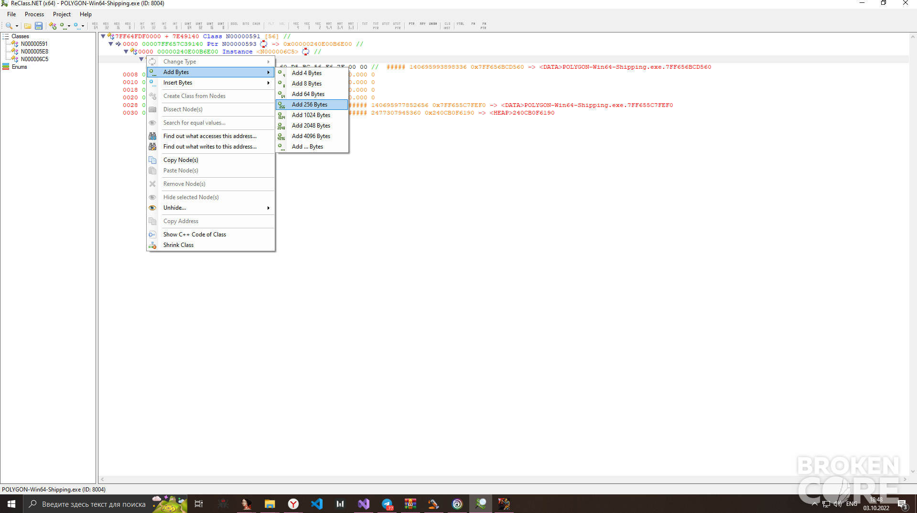Select the CLS INST class instance type
The image size is (917, 513).
click(447, 25)
